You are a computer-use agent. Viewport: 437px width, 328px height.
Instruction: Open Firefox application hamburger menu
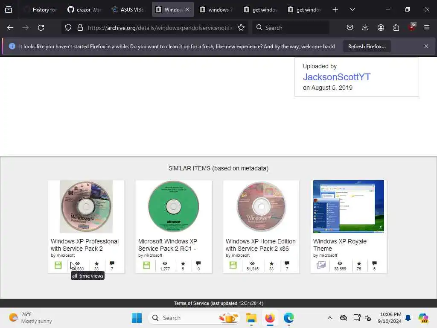coord(427,27)
